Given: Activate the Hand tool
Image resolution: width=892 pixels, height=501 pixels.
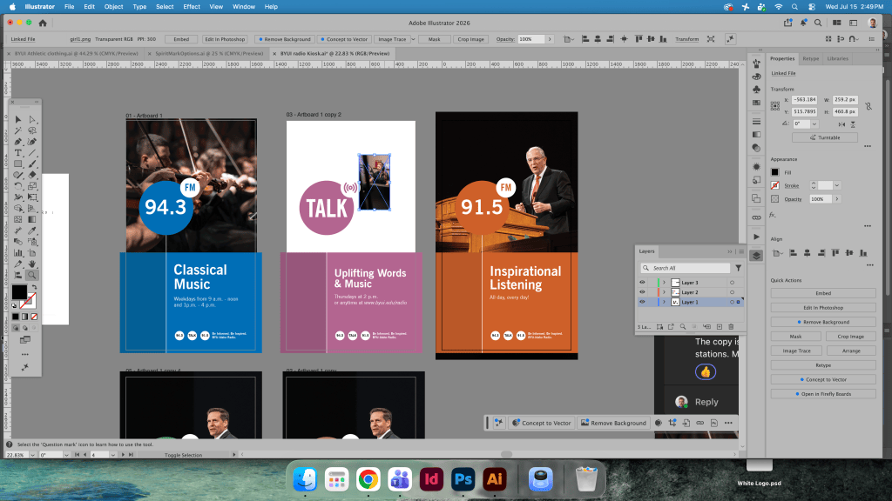Looking at the screenshot, I should pyautogui.click(x=32, y=264).
